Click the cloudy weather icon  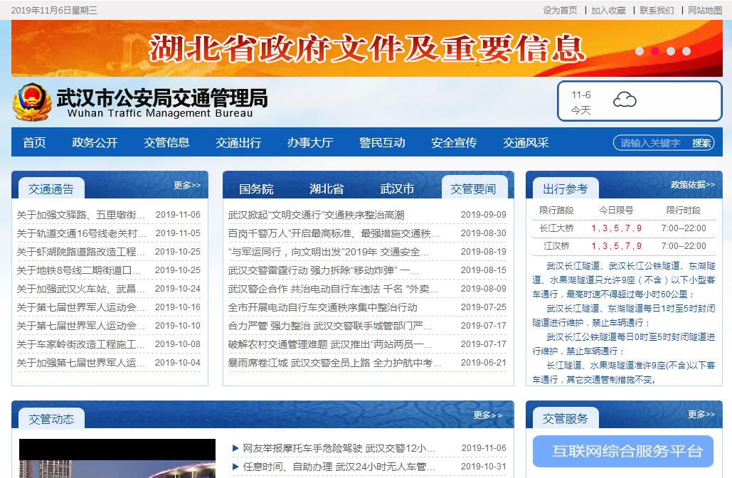[625, 100]
